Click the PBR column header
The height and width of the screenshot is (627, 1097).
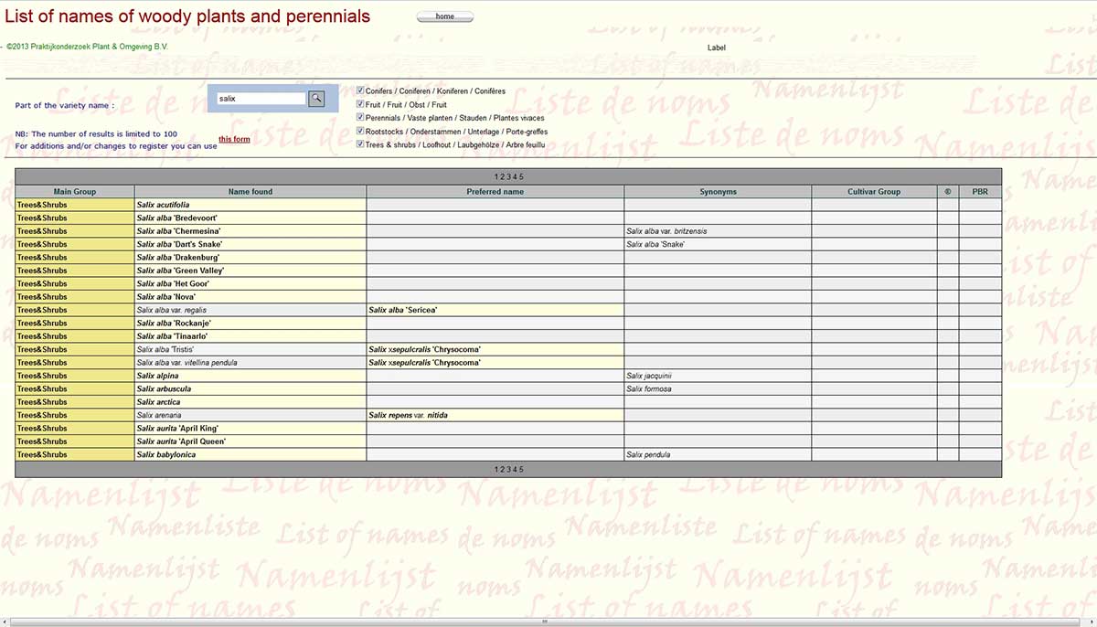[x=980, y=192]
